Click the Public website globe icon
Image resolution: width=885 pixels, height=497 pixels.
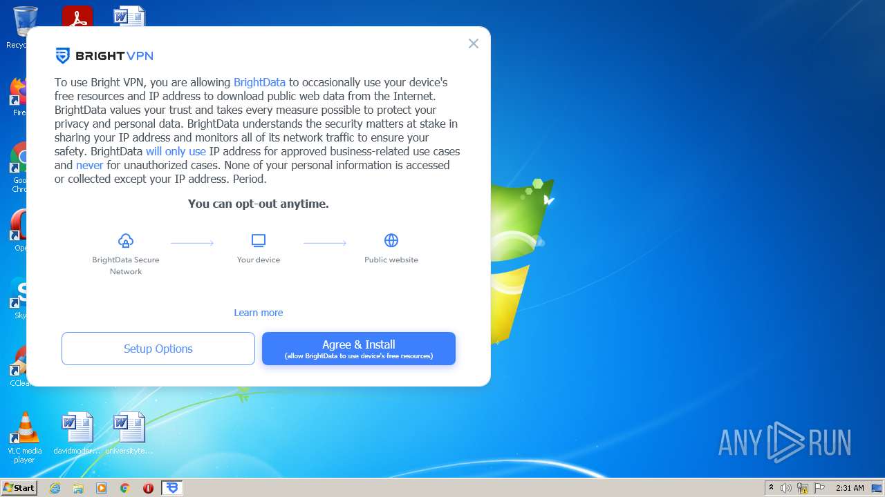391,240
